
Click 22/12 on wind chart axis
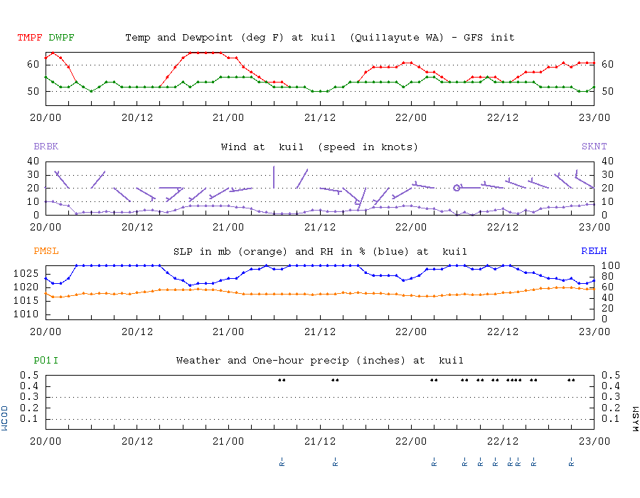point(503,228)
